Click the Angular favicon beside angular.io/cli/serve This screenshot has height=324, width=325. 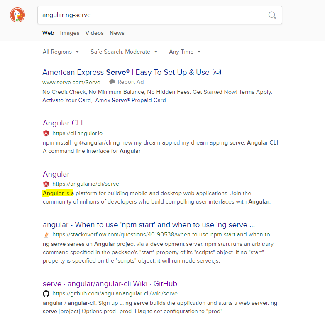tap(46, 184)
